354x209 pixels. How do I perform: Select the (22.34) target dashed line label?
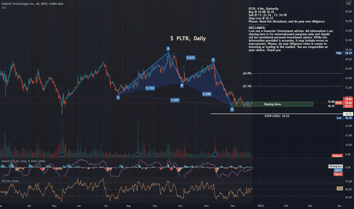[x=247, y=86]
